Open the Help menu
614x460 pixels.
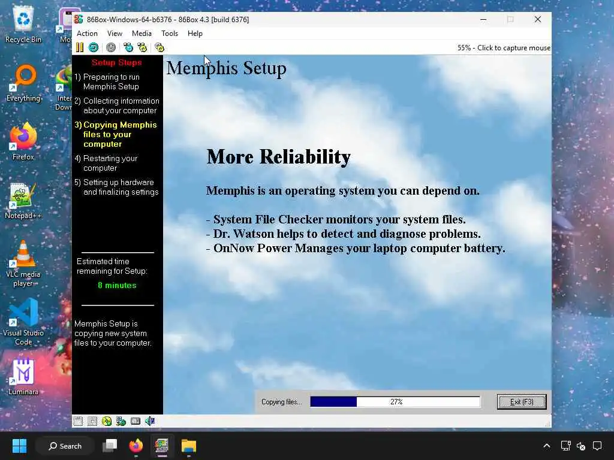pos(195,34)
